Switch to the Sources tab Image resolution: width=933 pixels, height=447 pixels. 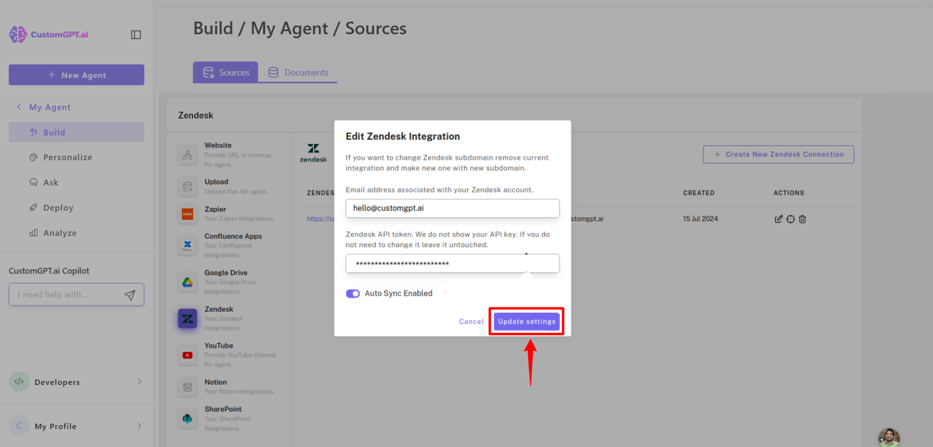coord(226,72)
